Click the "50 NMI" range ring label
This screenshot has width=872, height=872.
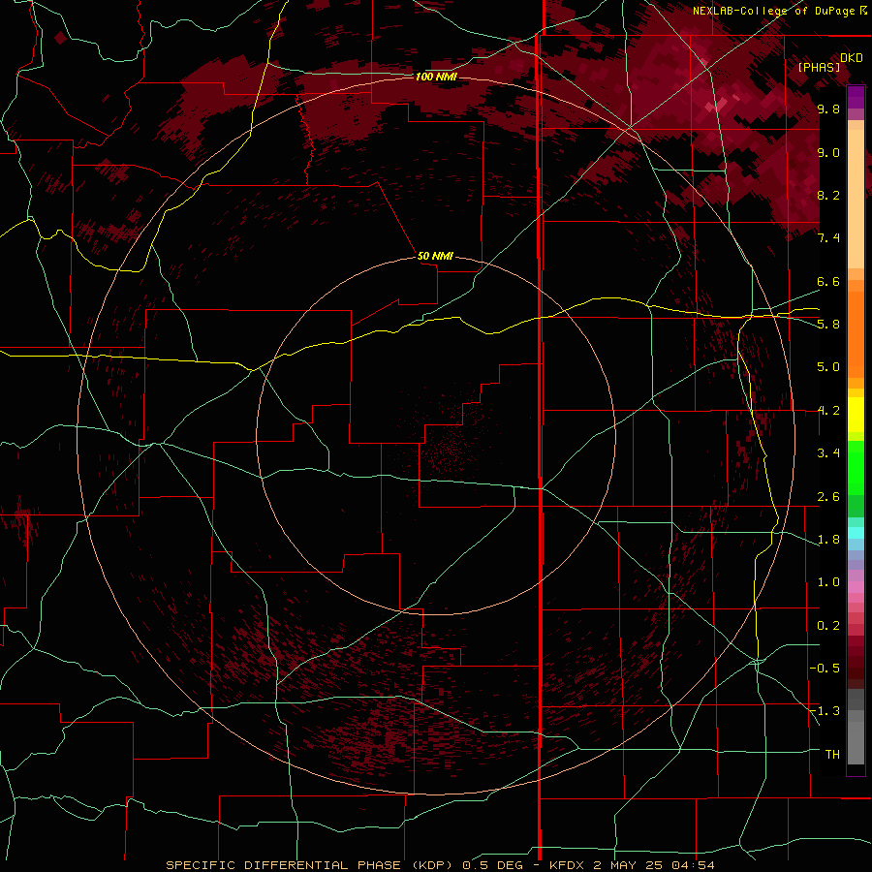435,256
